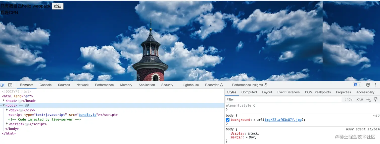Switch to the Sources tab
380x144 pixels.
pyautogui.click(x=64, y=85)
